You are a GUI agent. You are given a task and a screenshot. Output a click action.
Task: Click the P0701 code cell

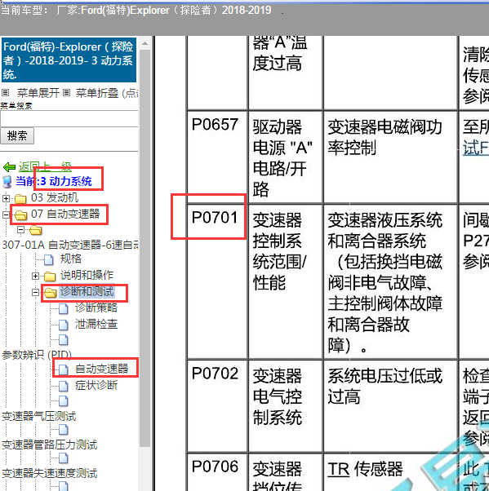217,281
